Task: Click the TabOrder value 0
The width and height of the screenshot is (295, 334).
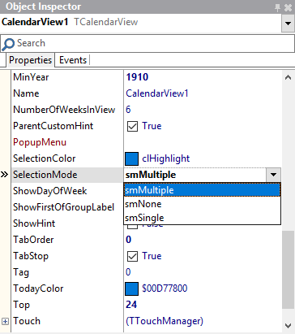Action: pyautogui.click(x=129, y=240)
